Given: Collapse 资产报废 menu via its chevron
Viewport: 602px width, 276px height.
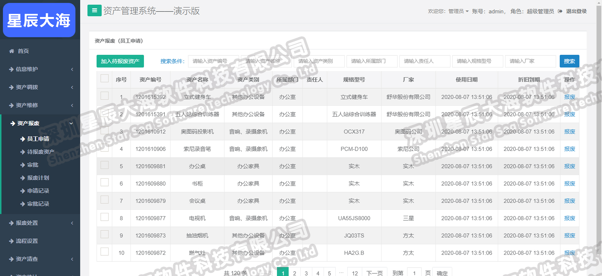Looking at the screenshot, I should 71,124.
